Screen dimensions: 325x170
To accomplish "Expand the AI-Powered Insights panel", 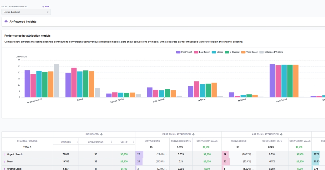I will (163, 22).
